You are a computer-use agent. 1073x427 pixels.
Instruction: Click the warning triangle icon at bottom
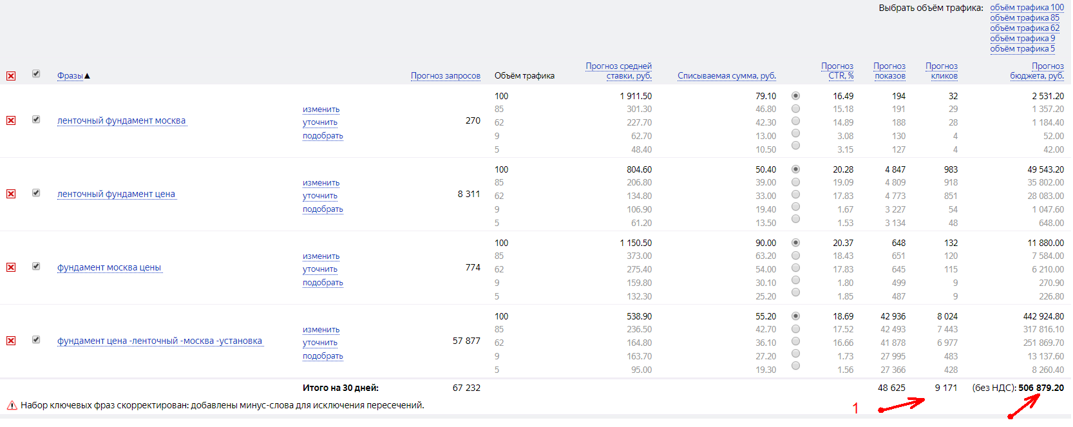(x=12, y=405)
